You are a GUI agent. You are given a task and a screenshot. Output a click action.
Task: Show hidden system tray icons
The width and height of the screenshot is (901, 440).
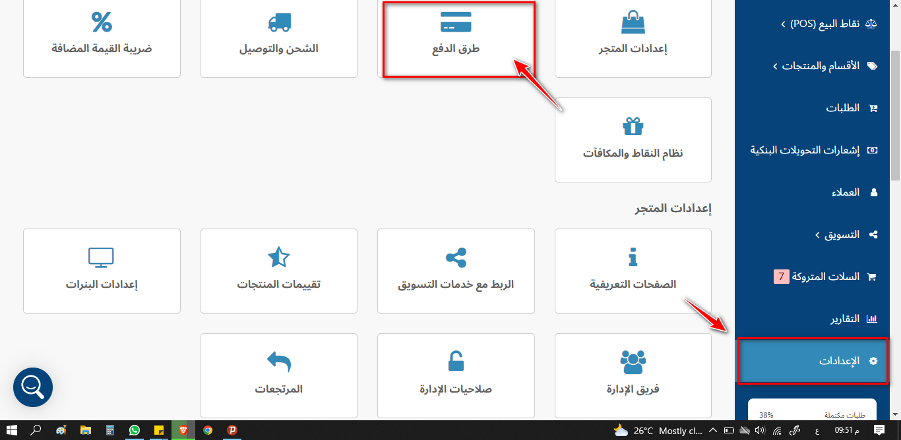(x=712, y=430)
